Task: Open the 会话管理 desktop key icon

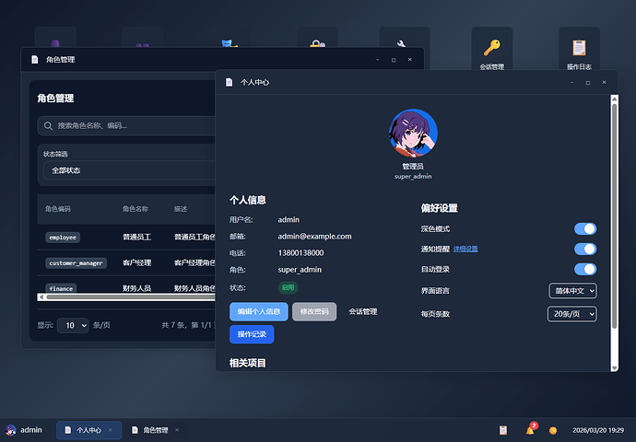Action: pos(491,49)
